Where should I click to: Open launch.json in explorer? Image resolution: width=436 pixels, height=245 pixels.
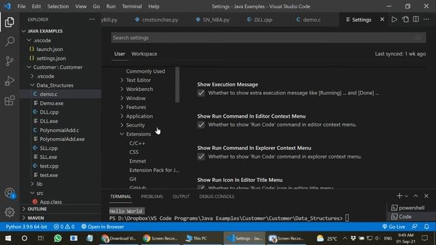(x=50, y=49)
